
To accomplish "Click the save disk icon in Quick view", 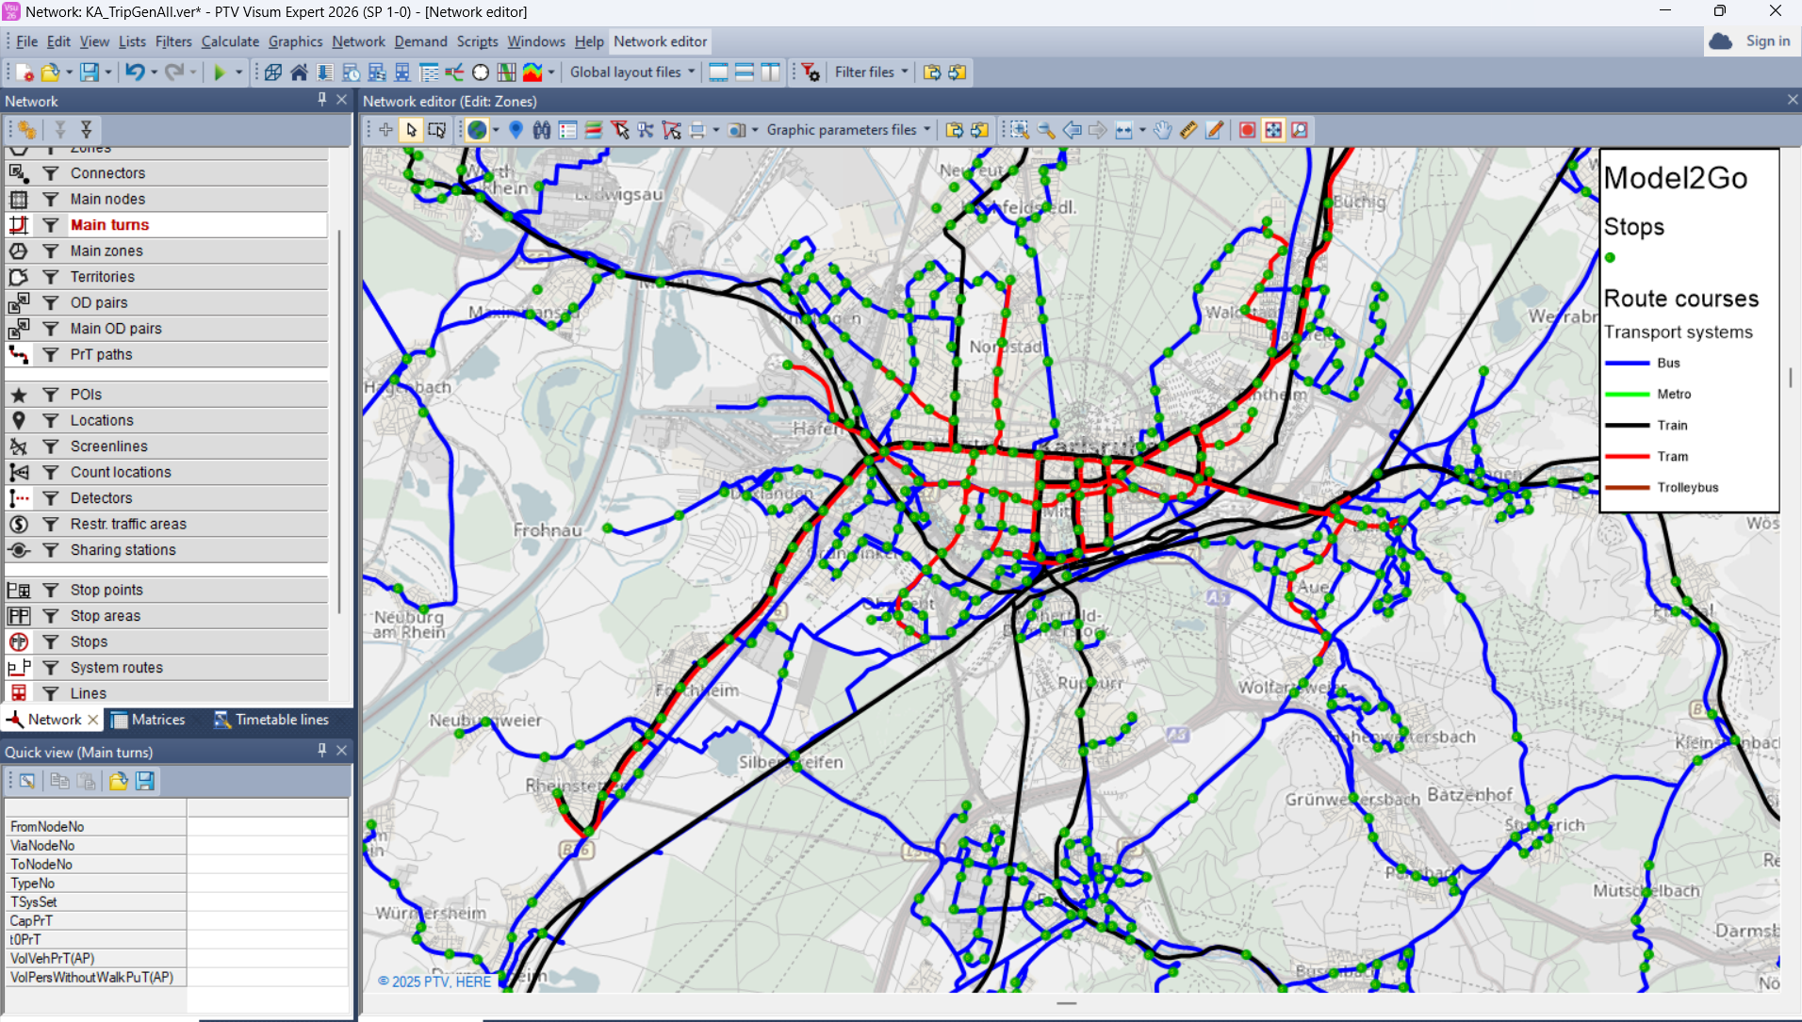I will pos(144,781).
